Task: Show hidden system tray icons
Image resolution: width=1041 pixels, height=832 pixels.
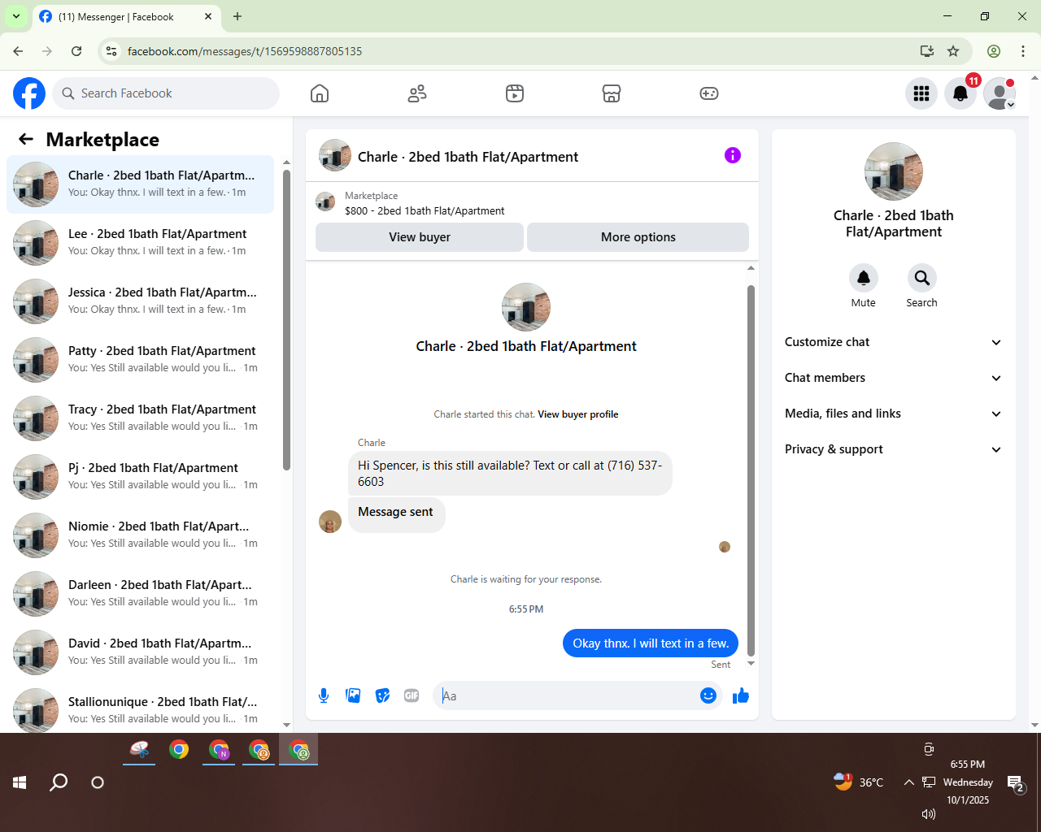Action: pyautogui.click(x=908, y=782)
